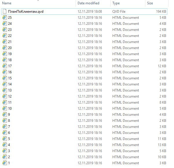Sort files by Size column header

pyautogui.click(x=150, y=3)
